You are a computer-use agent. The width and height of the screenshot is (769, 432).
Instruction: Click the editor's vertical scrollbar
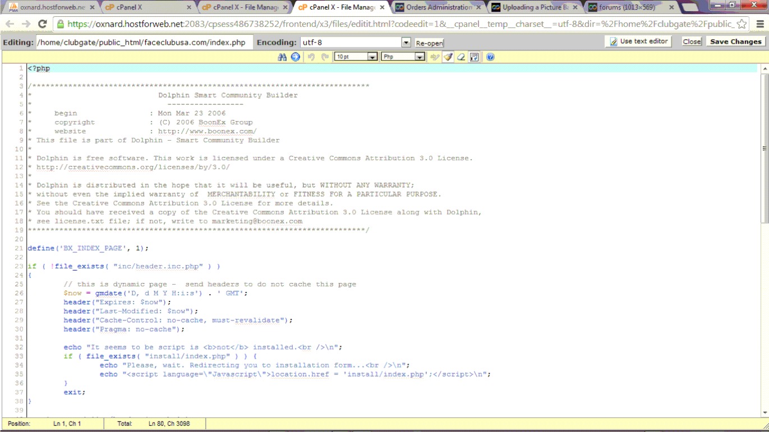(764, 148)
